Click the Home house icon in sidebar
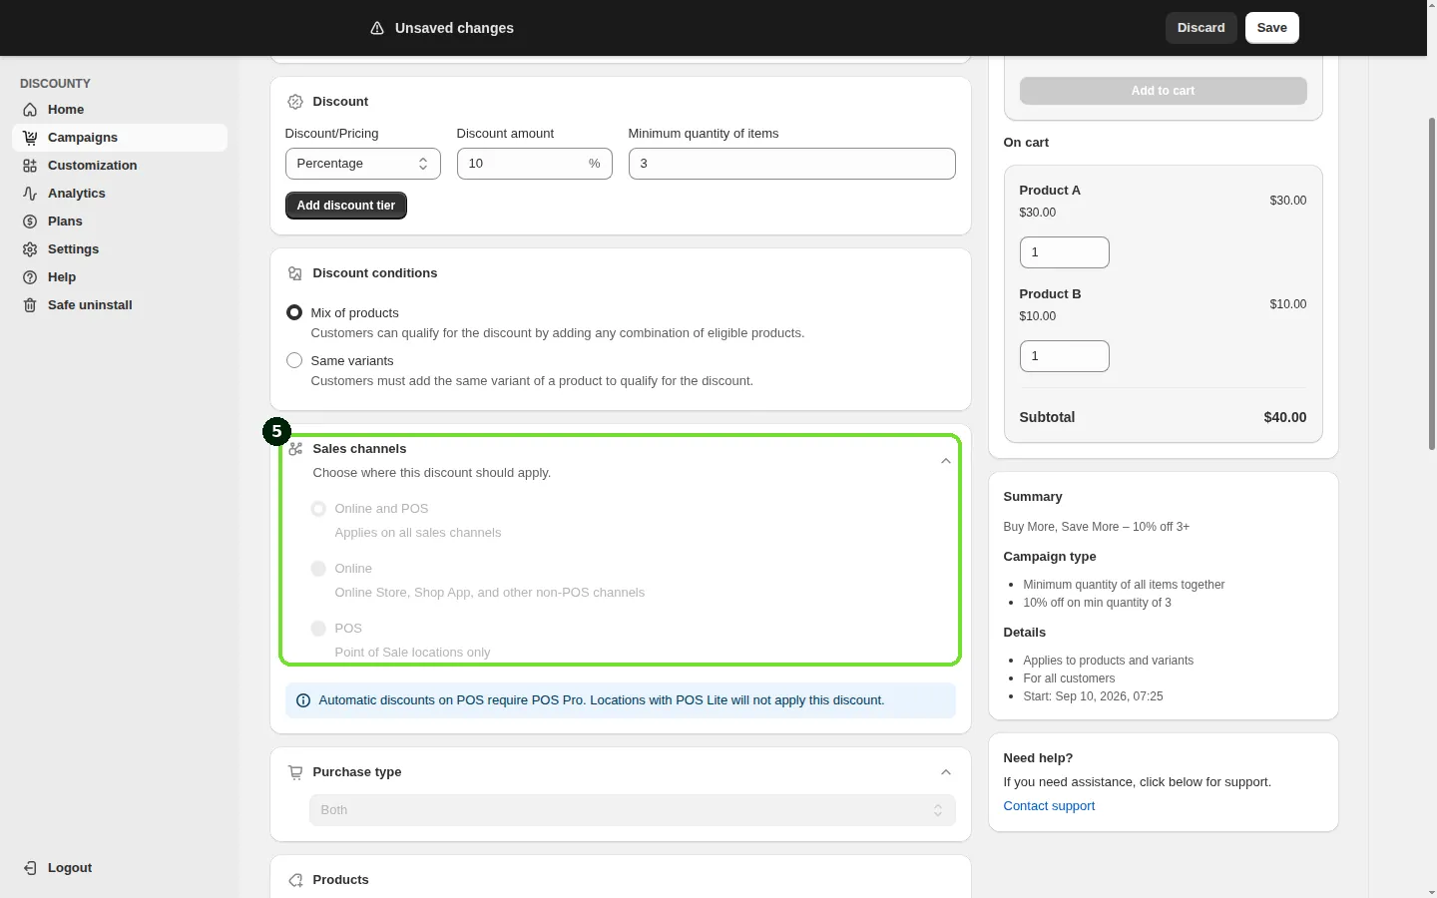This screenshot has width=1437, height=898. point(30,110)
